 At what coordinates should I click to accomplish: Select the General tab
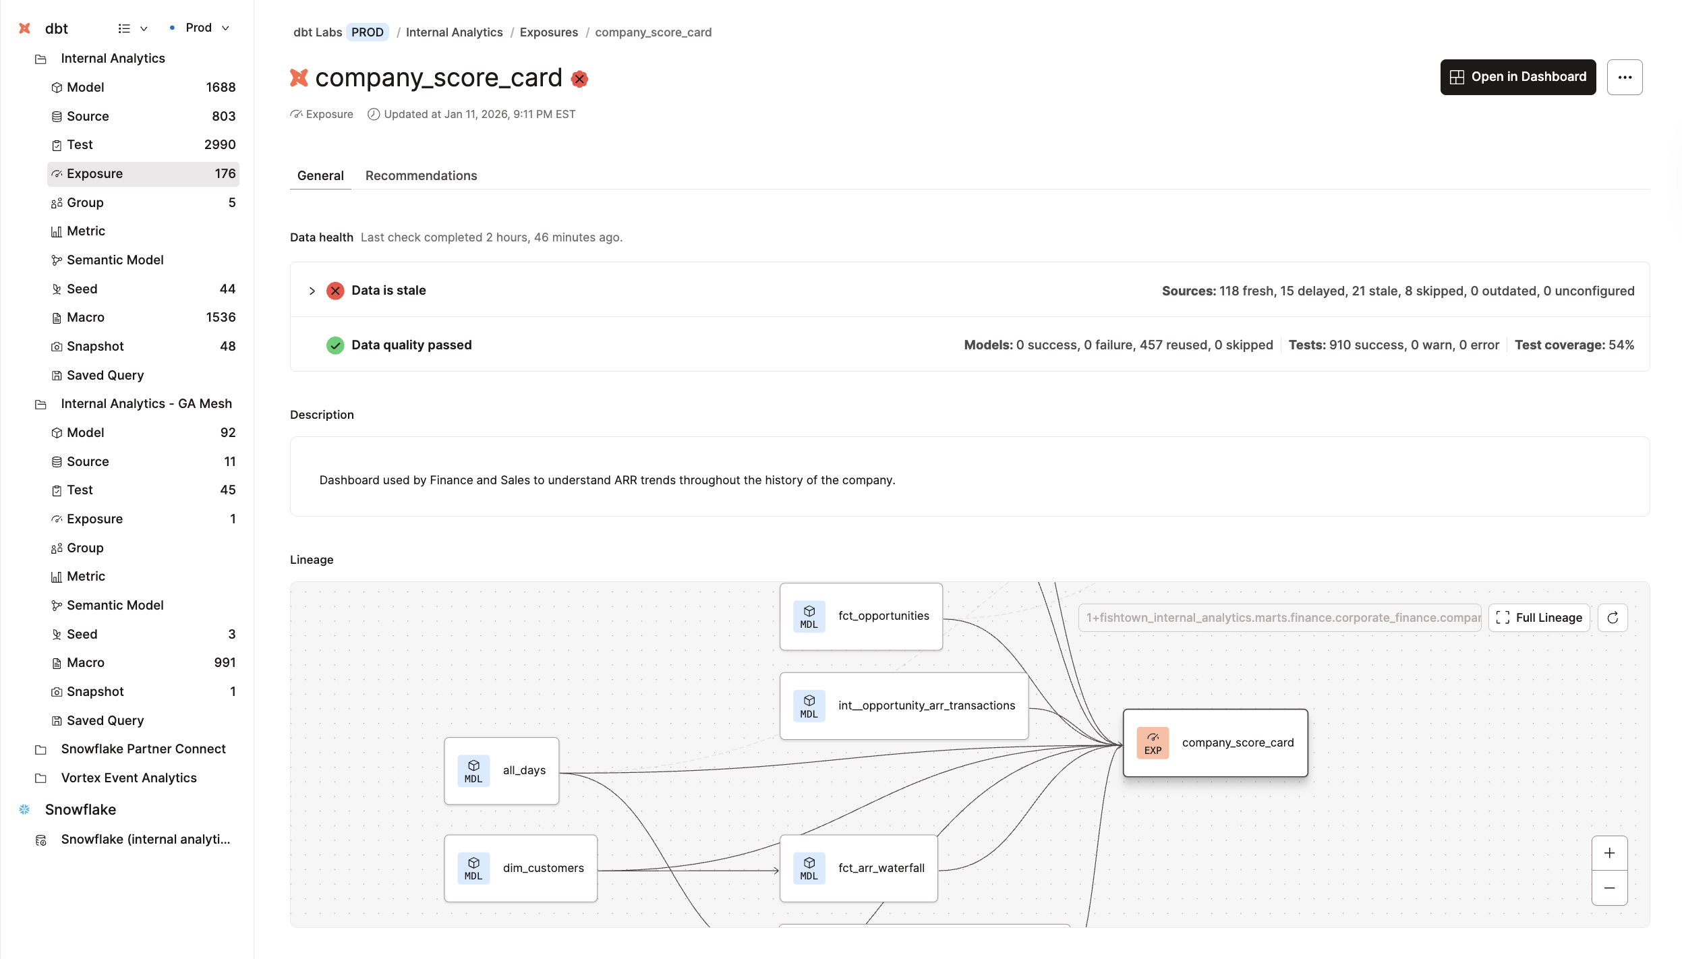point(320,175)
